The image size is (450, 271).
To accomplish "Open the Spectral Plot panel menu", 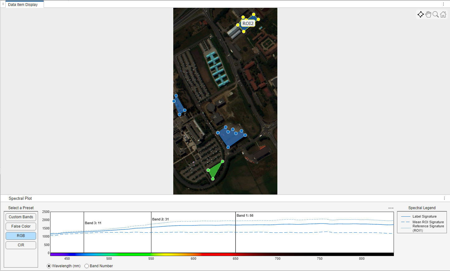I will (444, 198).
